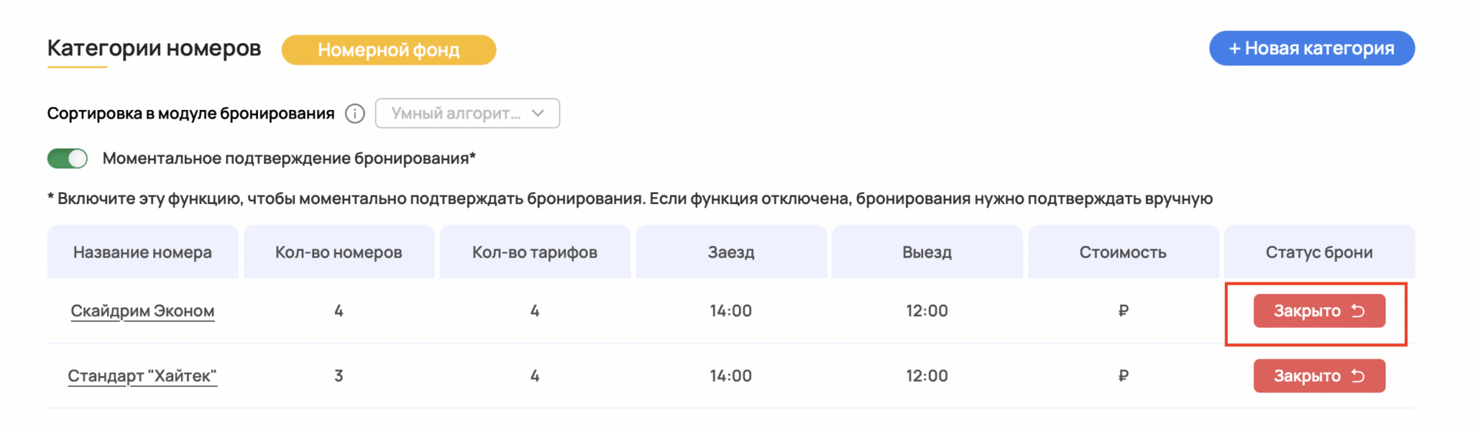
Task: Toggle instant booking confirmation switch
Action: [68, 158]
